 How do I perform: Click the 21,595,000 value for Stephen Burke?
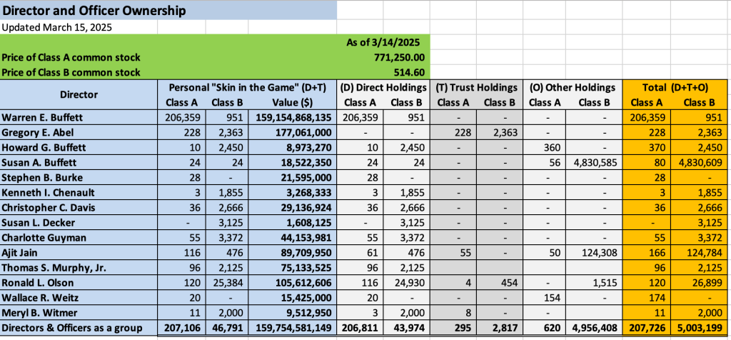tap(292, 177)
